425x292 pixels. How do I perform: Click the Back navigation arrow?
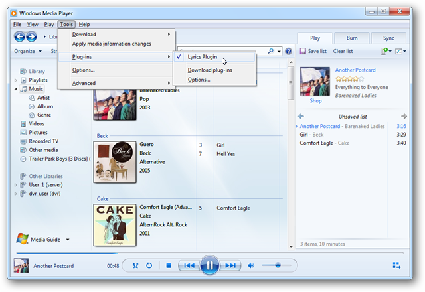19,36
